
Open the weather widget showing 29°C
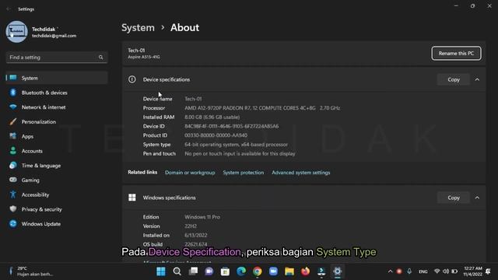32,271
